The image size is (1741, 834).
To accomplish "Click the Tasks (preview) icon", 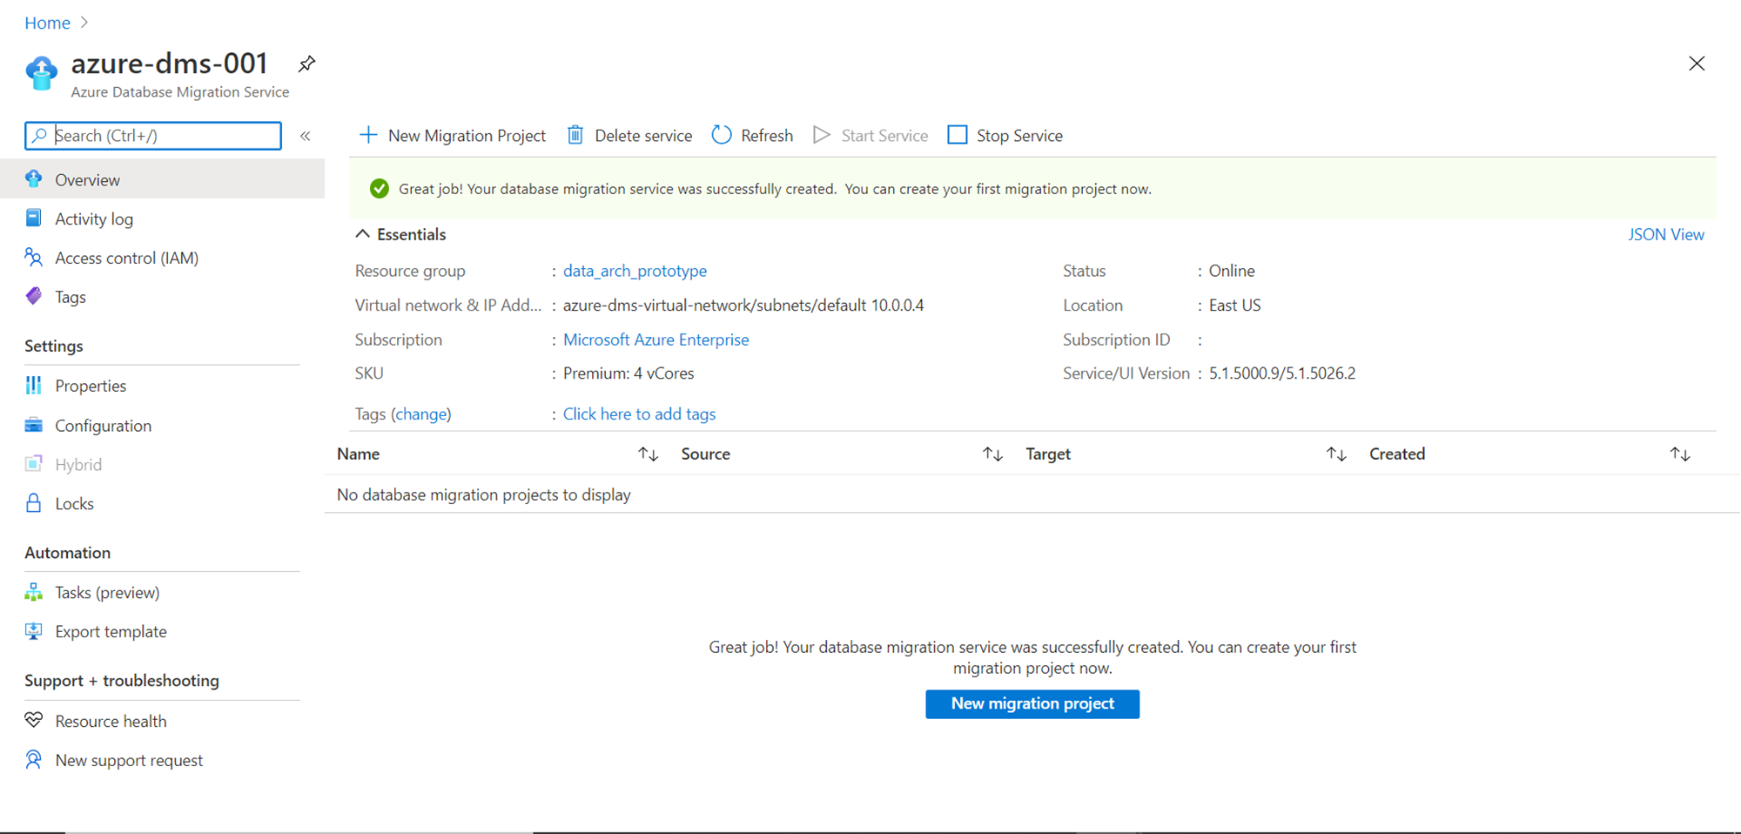I will (x=34, y=592).
